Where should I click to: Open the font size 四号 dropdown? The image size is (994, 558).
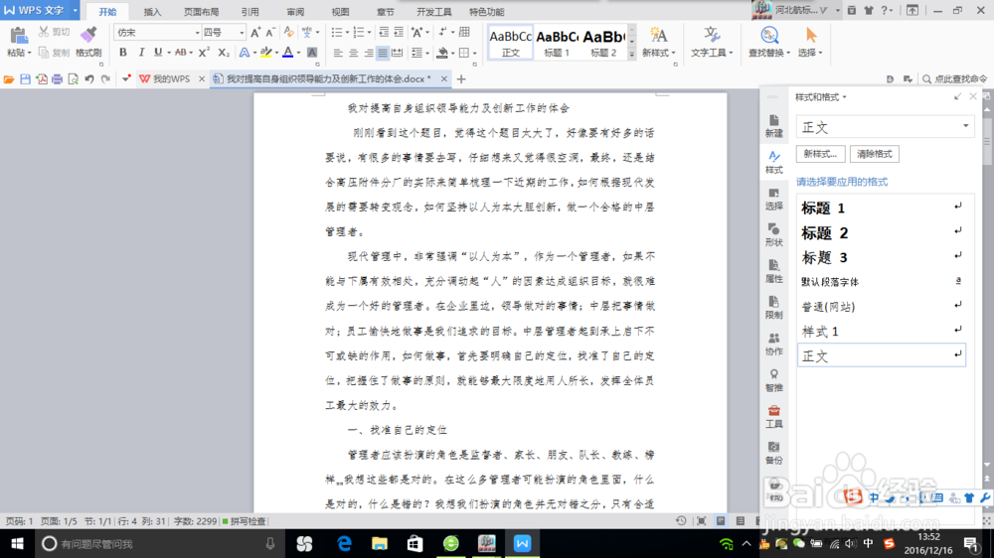tap(242, 33)
